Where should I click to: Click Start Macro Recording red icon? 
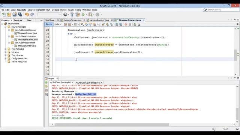pos(126,24)
